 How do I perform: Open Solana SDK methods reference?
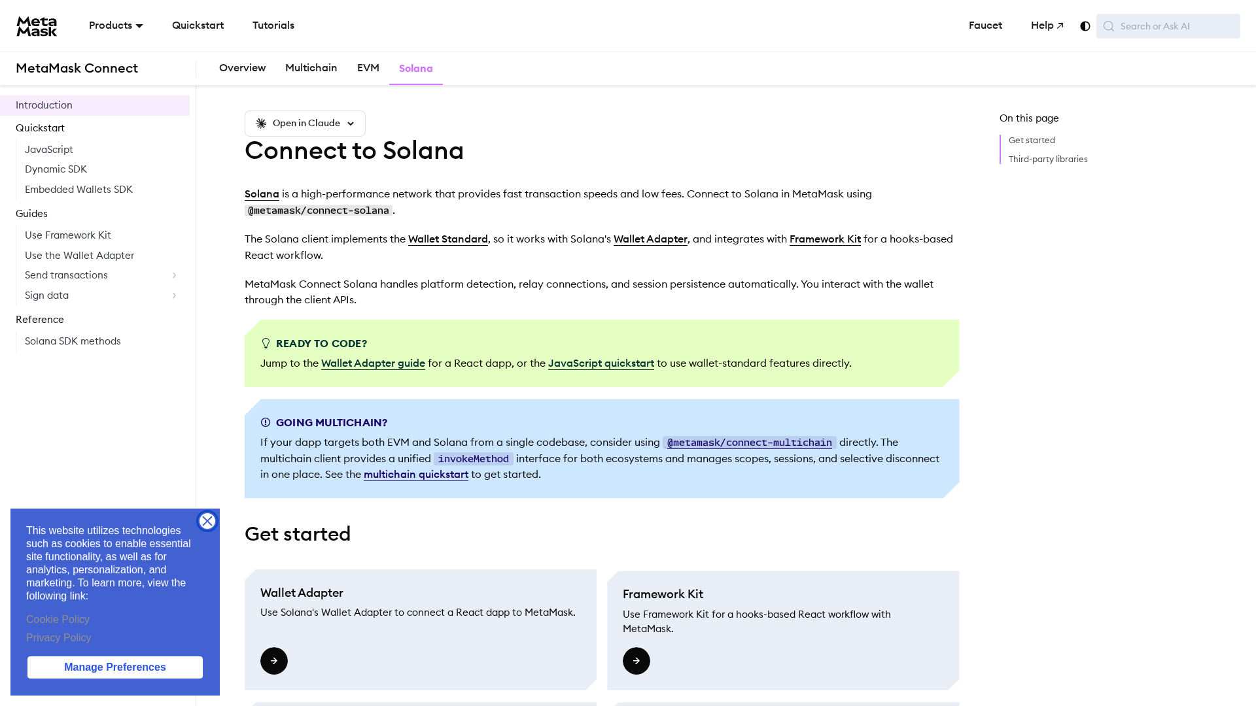point(73,341)
